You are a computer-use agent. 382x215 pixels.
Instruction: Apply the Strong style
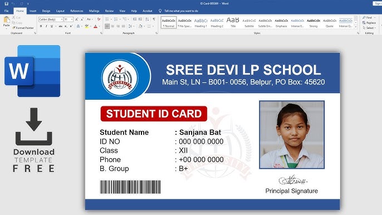[314, 23]
